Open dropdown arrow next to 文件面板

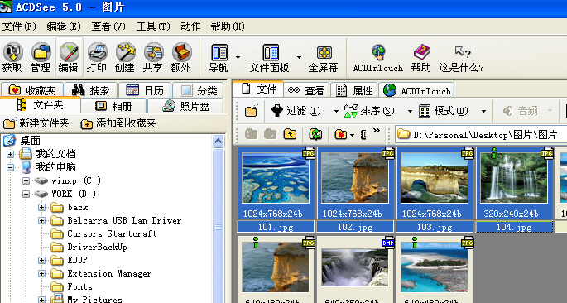point(299,57)
